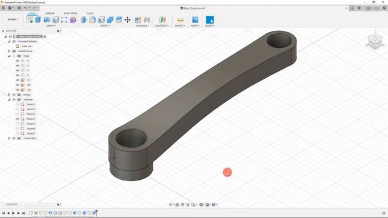Jump to timeline beginning
388x218 pixels.
3,213
